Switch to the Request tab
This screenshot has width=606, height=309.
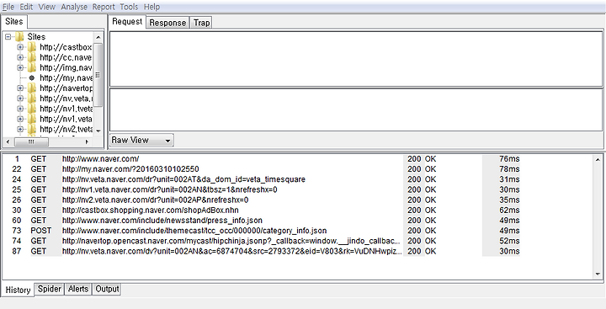pos(127,22)
